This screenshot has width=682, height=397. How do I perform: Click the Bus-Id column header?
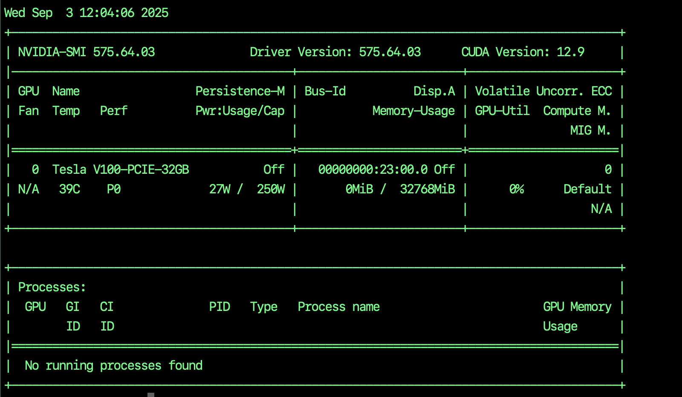[325, 91]
